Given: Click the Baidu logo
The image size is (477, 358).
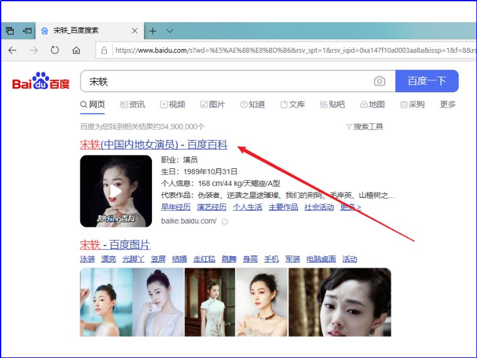Looking at the screenshot, I should click(x=41, y=81).
